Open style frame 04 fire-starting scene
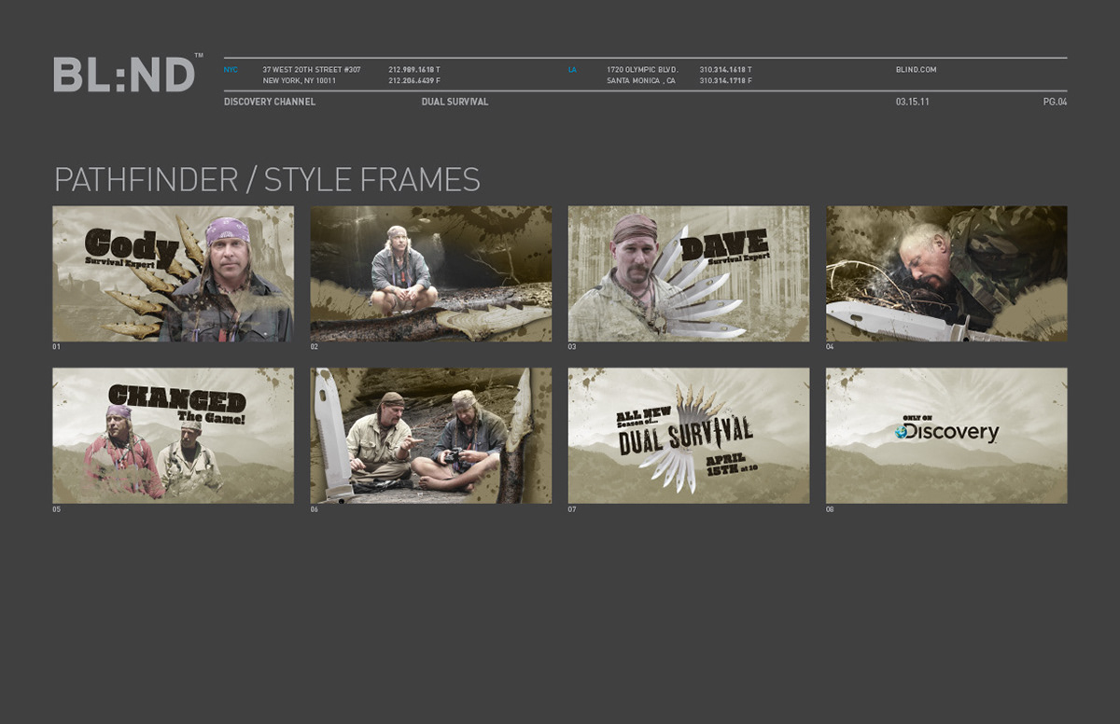Screen dimensions: 1120x724 pyautogui.click(x=946, y=273)
